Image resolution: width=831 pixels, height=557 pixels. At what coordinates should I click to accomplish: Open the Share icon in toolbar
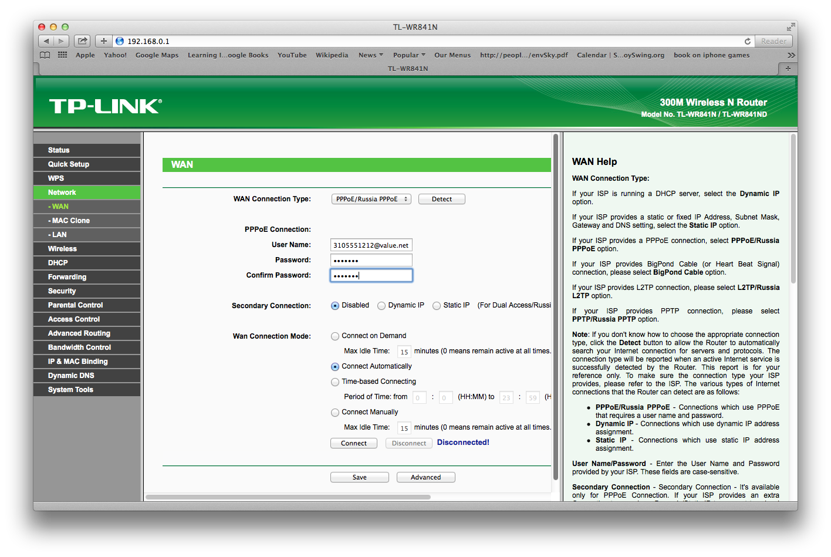coord(83,41)
